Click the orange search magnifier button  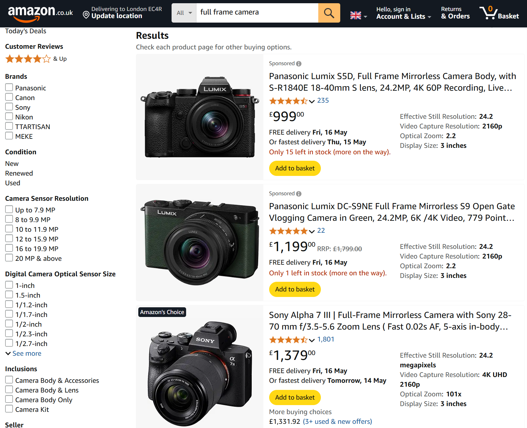(329, 13)
